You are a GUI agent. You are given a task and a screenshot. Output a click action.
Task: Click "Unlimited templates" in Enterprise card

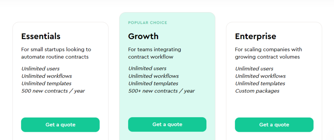(260, 83)
